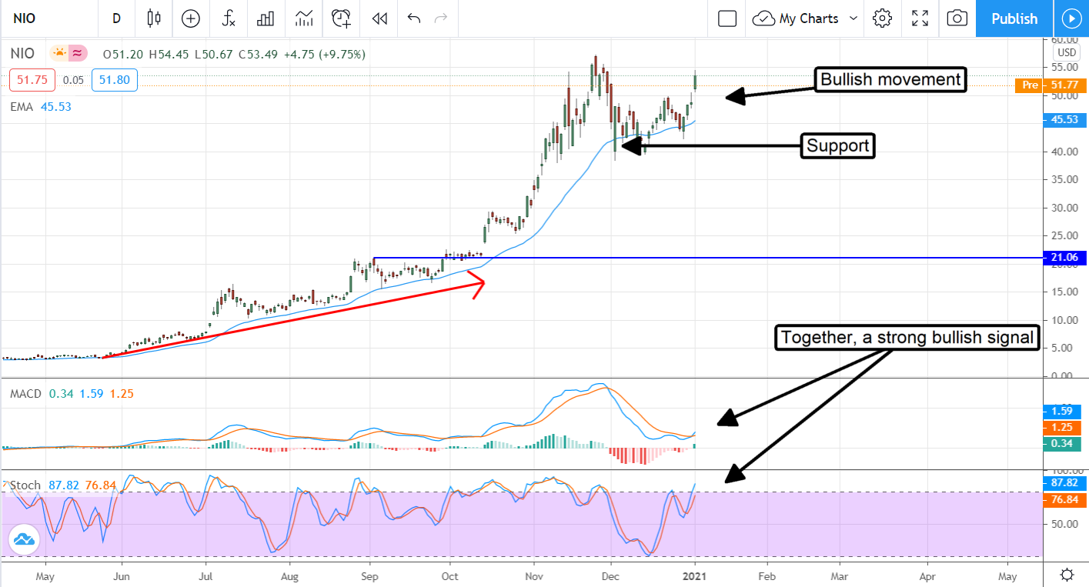The image size is (1089, 587).
Task: Click the Nov label on time axis
Action: pyautogui.click(x=533, y=575)
